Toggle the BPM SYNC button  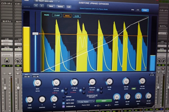145,10
